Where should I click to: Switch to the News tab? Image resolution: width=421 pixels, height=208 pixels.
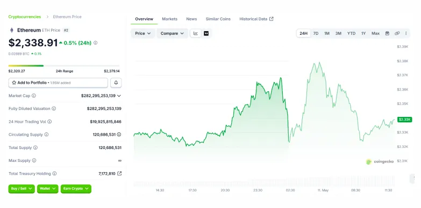(191, 19)
